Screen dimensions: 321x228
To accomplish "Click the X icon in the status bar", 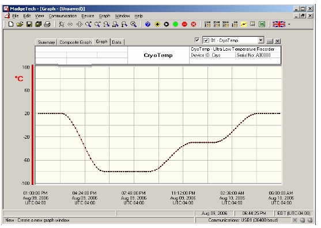I will click(295, 220).
